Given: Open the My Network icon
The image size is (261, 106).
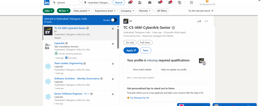Looking at the screenshot, I should (140, 3).
